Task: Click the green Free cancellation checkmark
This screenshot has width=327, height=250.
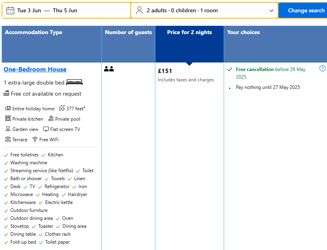Action: [x=230, y=69]
